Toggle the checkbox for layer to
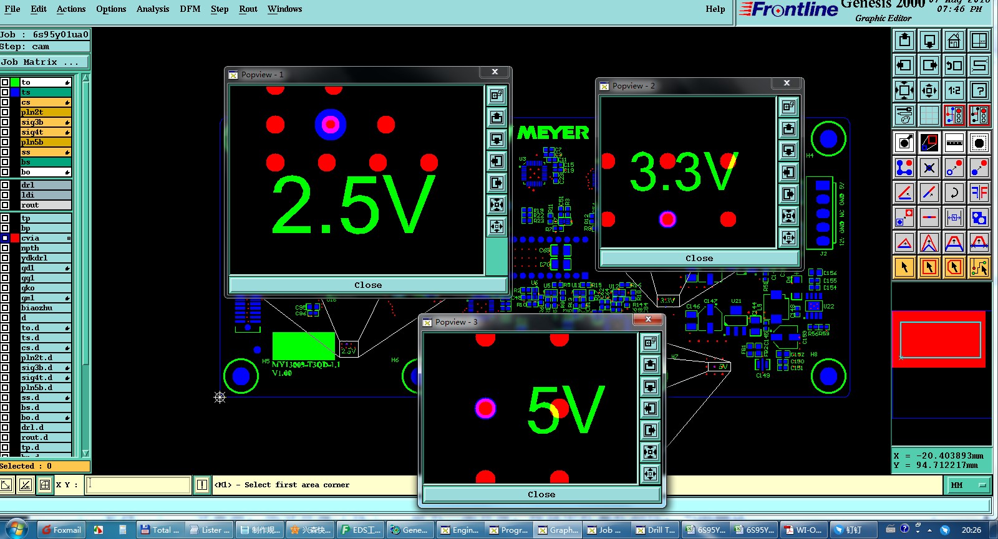 5,82
